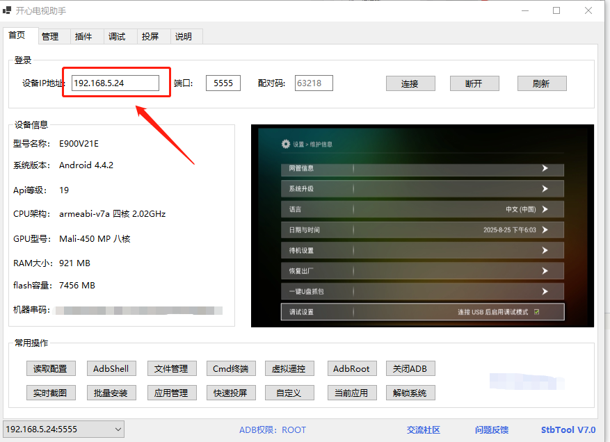Minimize the 开心电视助手 window
This screenshot has height=442, width=610.
525,10
